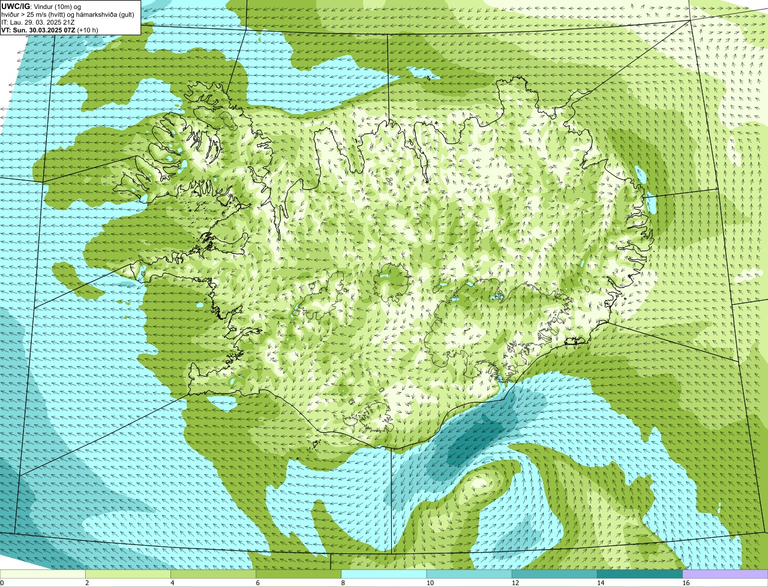Select the 10–12 turquoise legend swatch
This screenshot has width=768, height=587.
tap(469, 574)
